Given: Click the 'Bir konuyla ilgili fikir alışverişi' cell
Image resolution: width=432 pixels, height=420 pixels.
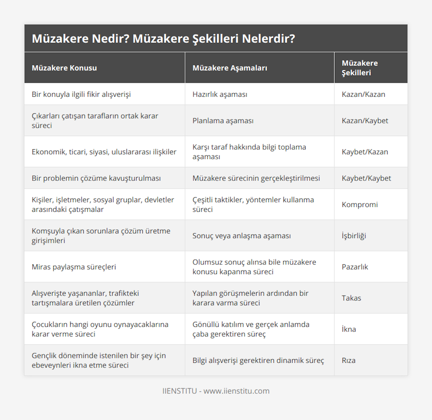Looking at the screenshot, I should [x=81, y=94].
